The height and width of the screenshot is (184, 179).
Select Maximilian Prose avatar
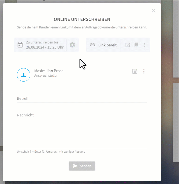pos(24,75)
